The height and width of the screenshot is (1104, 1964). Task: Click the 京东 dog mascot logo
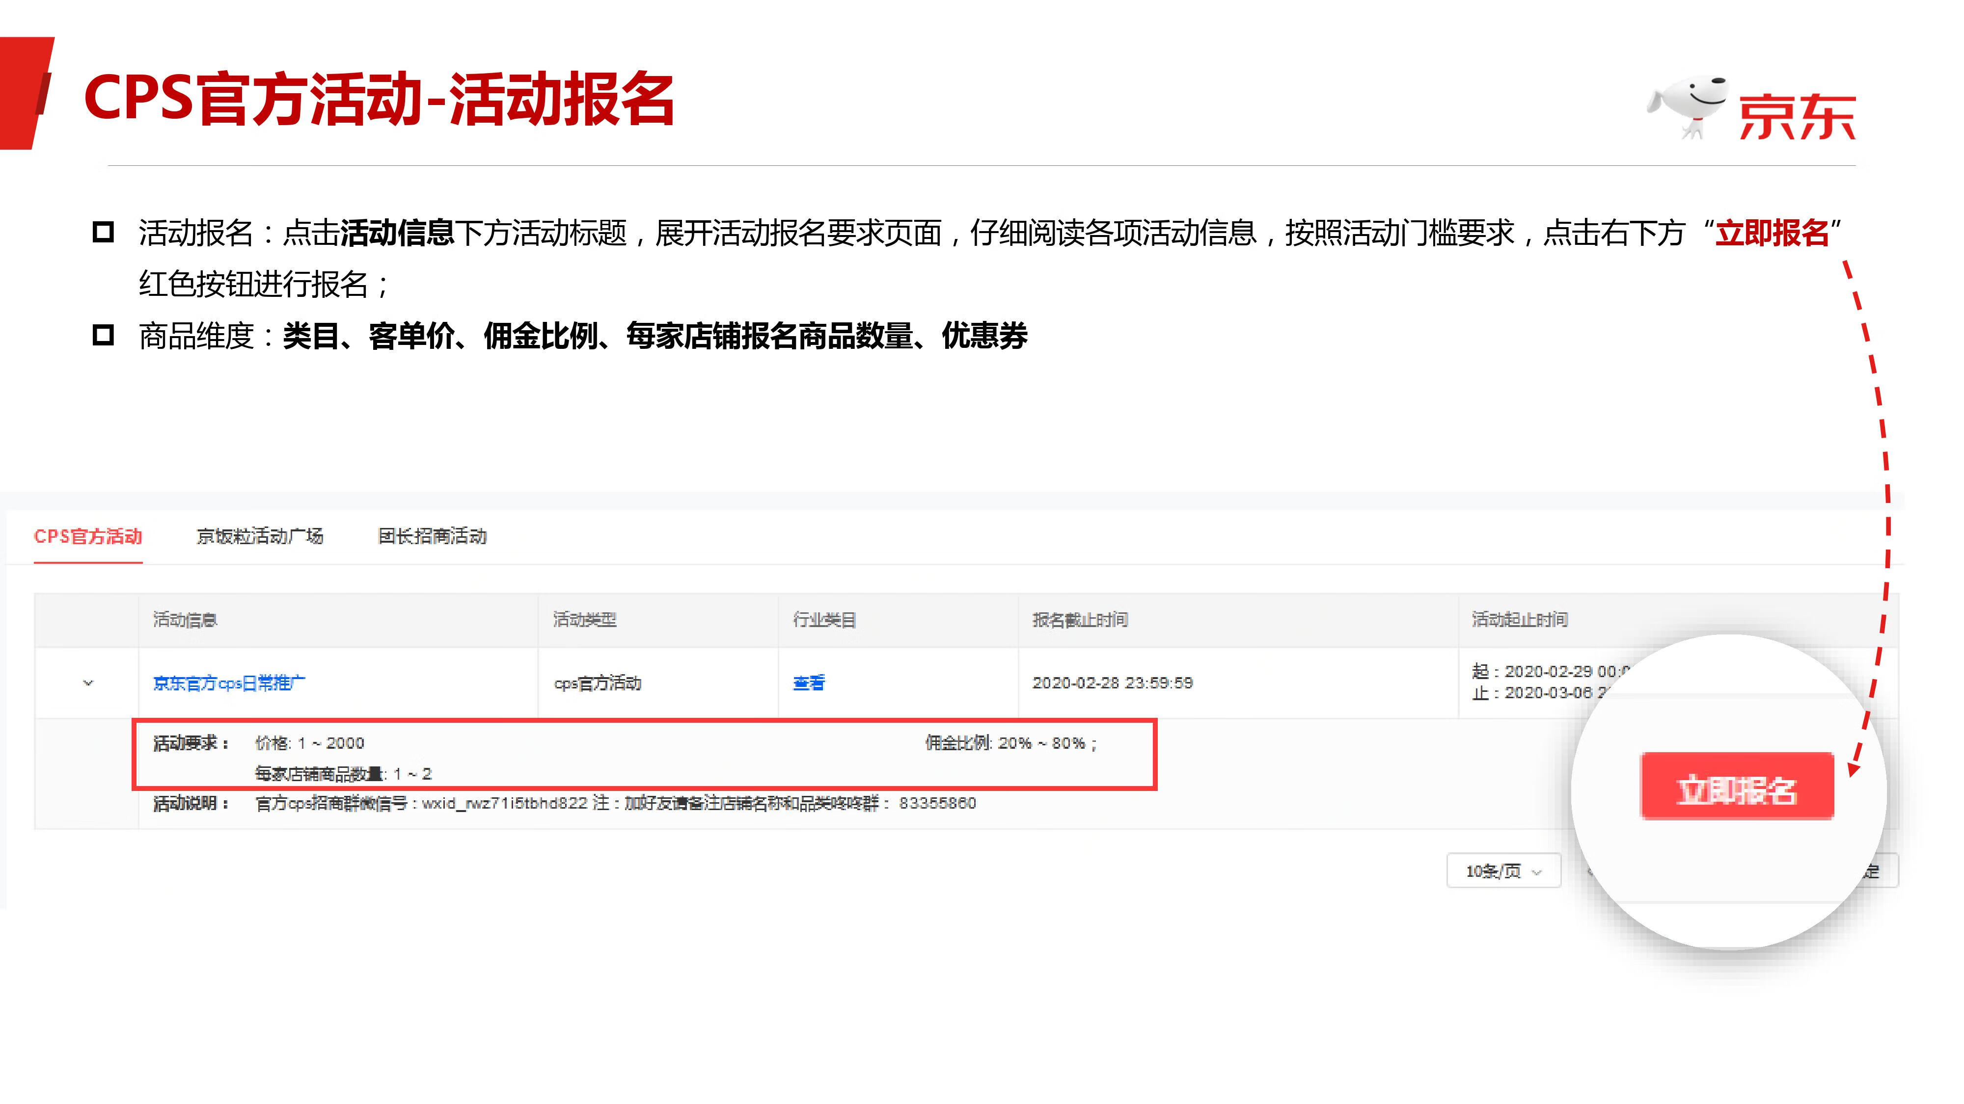click(1689, 109)
